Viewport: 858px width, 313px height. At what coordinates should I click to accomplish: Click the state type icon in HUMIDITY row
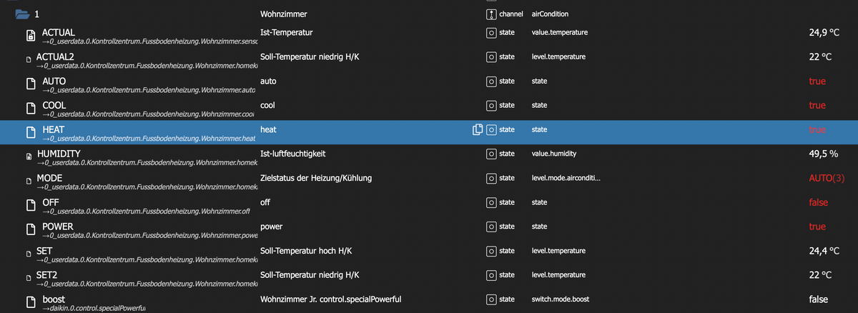(490, 154)
